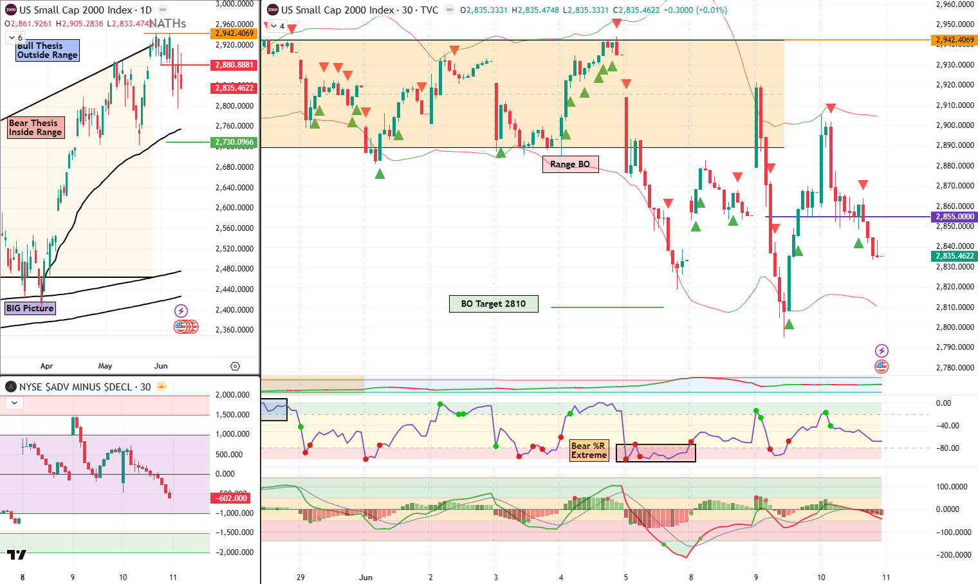Click the daily high value H2,905.2836

coord(79,24)
